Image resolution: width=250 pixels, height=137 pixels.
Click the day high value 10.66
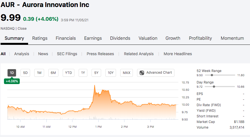tap(241, 87)
